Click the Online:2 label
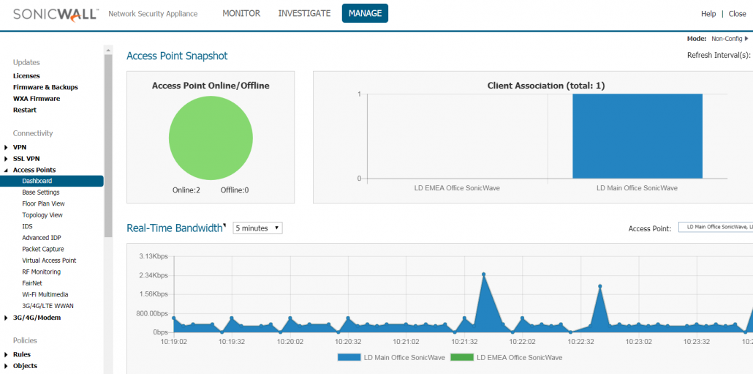Image resolution: width=753 pixels, height=374 pixels. [x=186, y=190]
